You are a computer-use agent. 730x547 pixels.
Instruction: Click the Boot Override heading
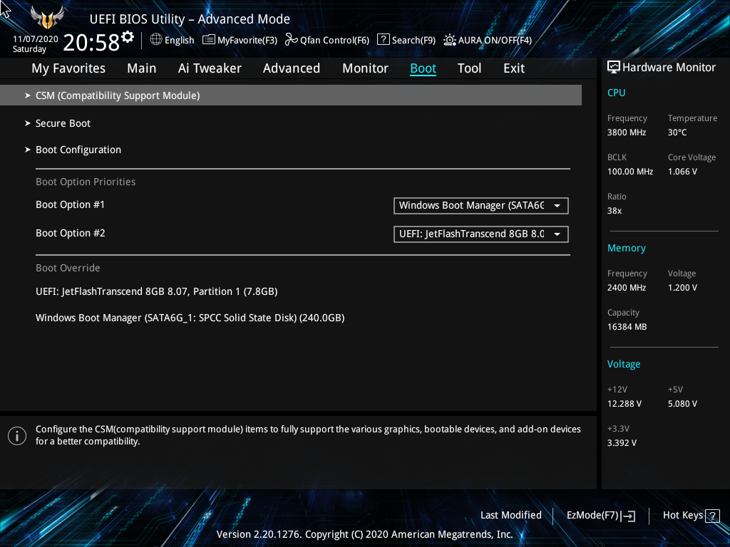click(x=68, y=268)
